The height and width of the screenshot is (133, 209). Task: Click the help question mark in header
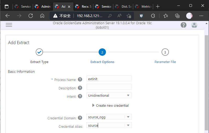[x=184, y=25]
